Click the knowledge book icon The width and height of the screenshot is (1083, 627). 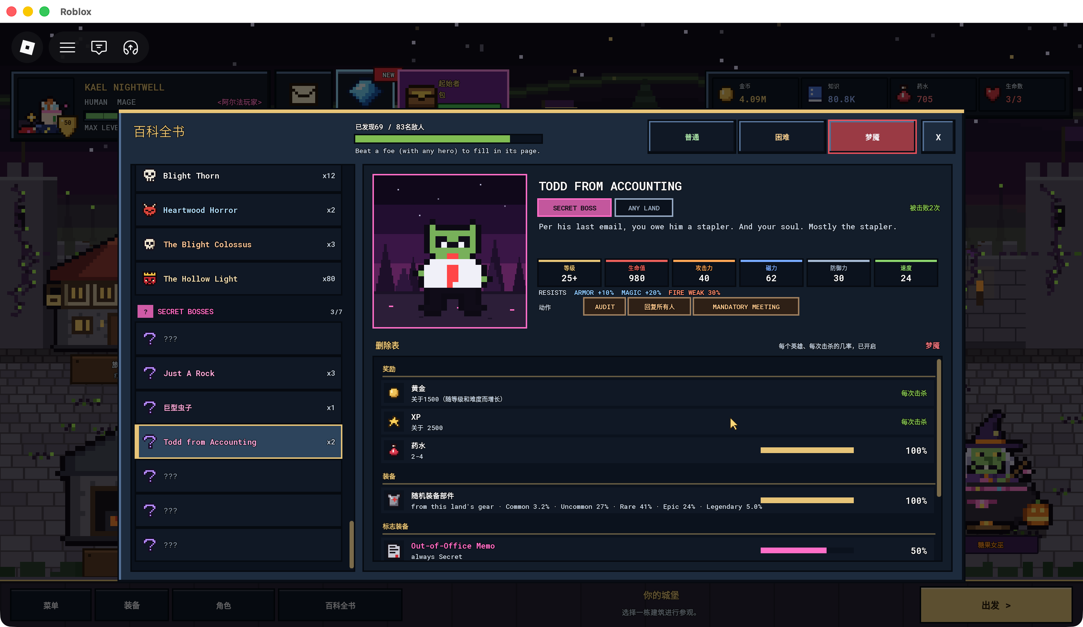(x=815, y=94)
